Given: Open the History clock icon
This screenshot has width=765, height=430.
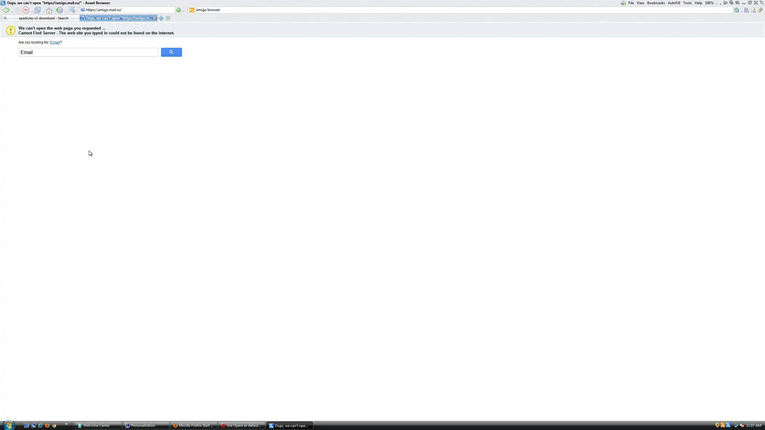Looking at the screenshot, I should click(x=59, y=10).
